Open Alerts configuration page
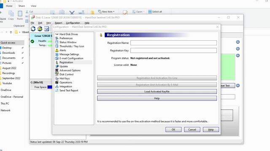The width and height of the screenshot is (270, 151). pos(63,50)
